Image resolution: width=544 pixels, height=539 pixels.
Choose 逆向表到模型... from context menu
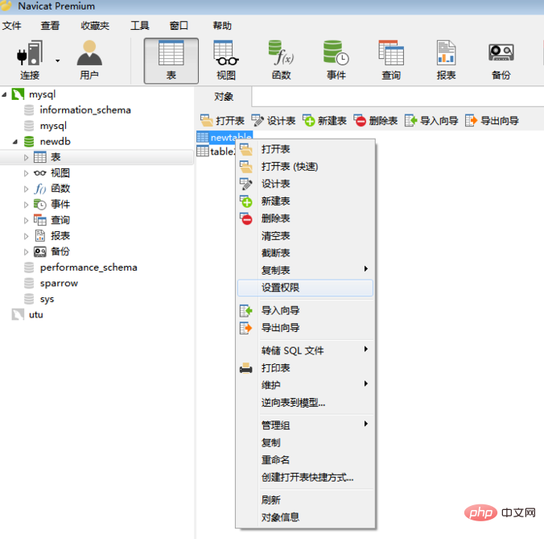305,403
